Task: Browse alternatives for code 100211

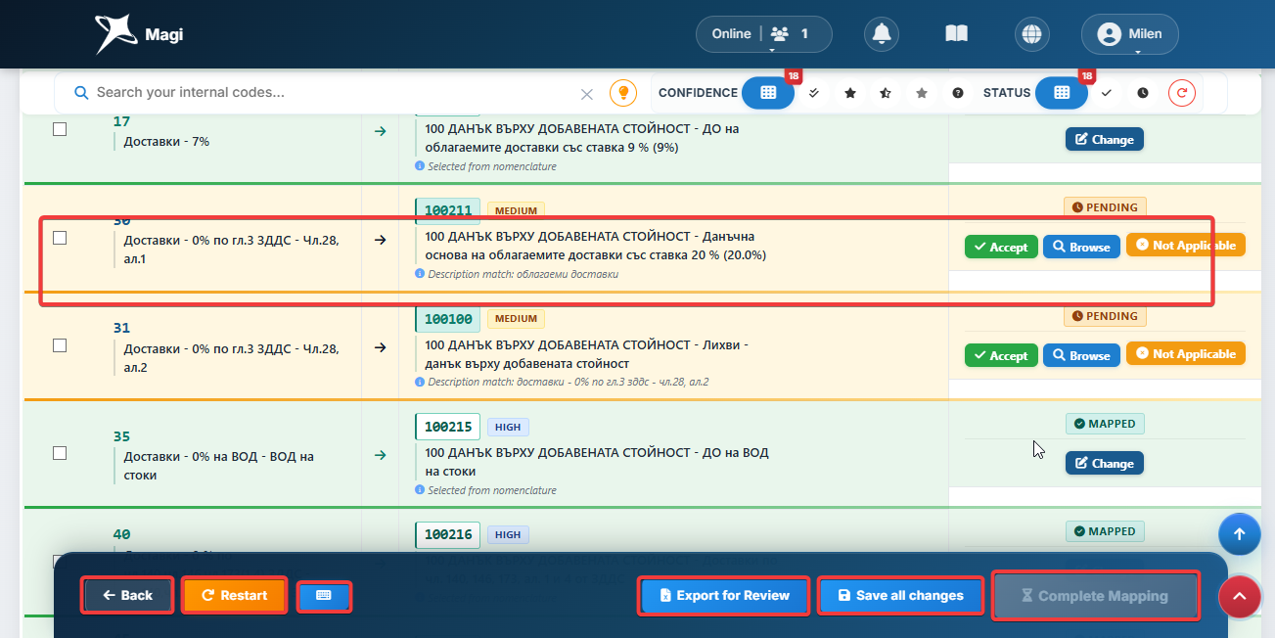Action: tap(1081, 248)
